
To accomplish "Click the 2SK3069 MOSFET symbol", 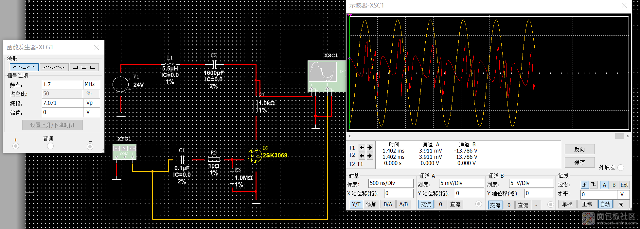I will coord(255,155).
